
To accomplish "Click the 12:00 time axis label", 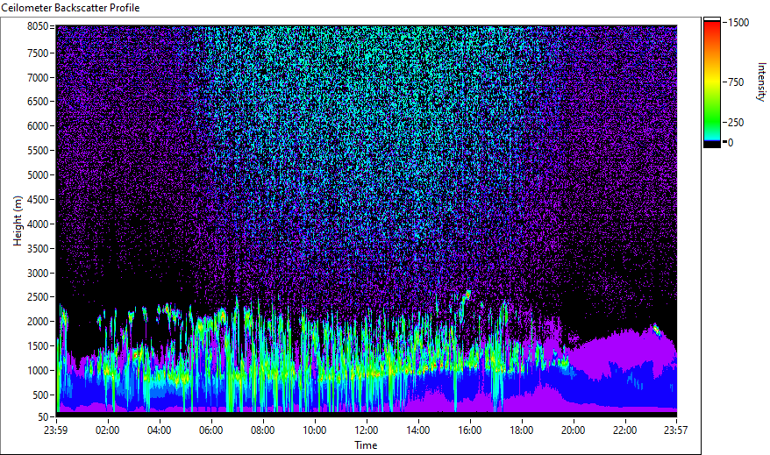I will click(x=367, y=430).
